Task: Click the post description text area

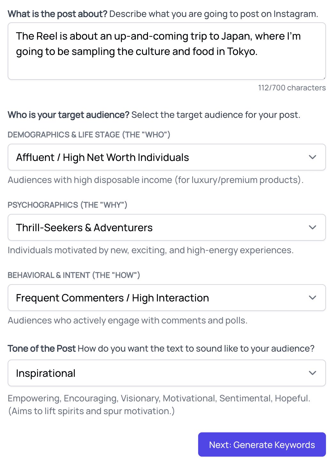Action: (166, 51)
